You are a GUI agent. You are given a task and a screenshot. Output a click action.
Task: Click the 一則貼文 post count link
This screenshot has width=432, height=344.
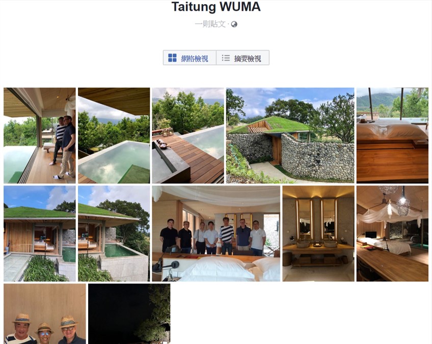(210, 24)
